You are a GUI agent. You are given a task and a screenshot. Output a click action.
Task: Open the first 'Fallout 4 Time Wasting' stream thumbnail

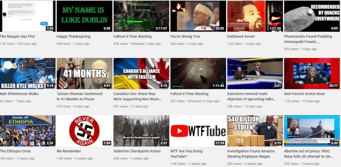[x=141, y=16]
